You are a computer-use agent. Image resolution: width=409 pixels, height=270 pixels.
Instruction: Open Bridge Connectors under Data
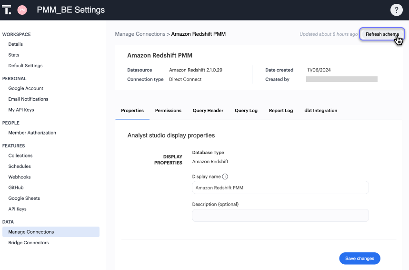coord(29,243)
